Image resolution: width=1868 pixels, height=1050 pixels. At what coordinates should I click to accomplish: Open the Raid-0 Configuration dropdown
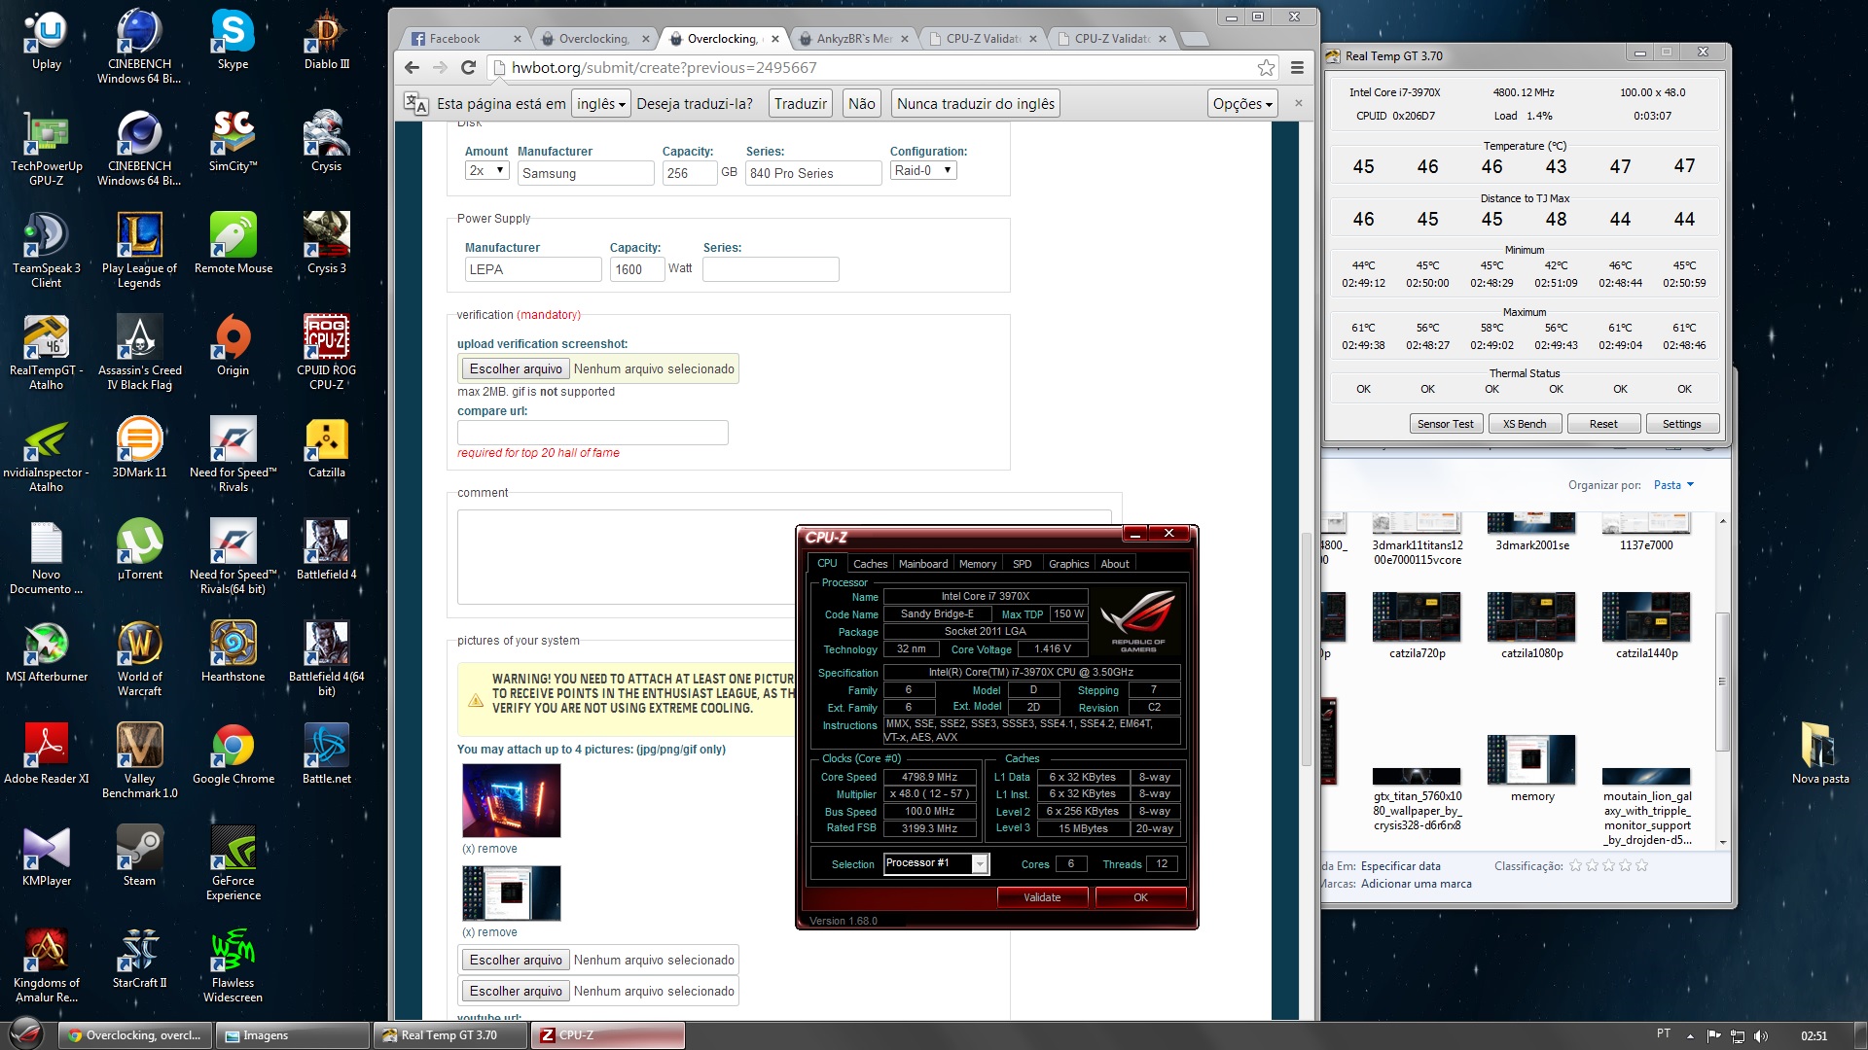click(923, 170)
